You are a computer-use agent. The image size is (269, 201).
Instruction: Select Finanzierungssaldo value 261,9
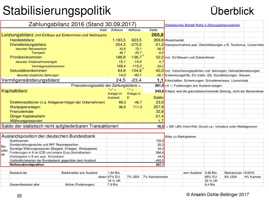(x=159, y=86)
